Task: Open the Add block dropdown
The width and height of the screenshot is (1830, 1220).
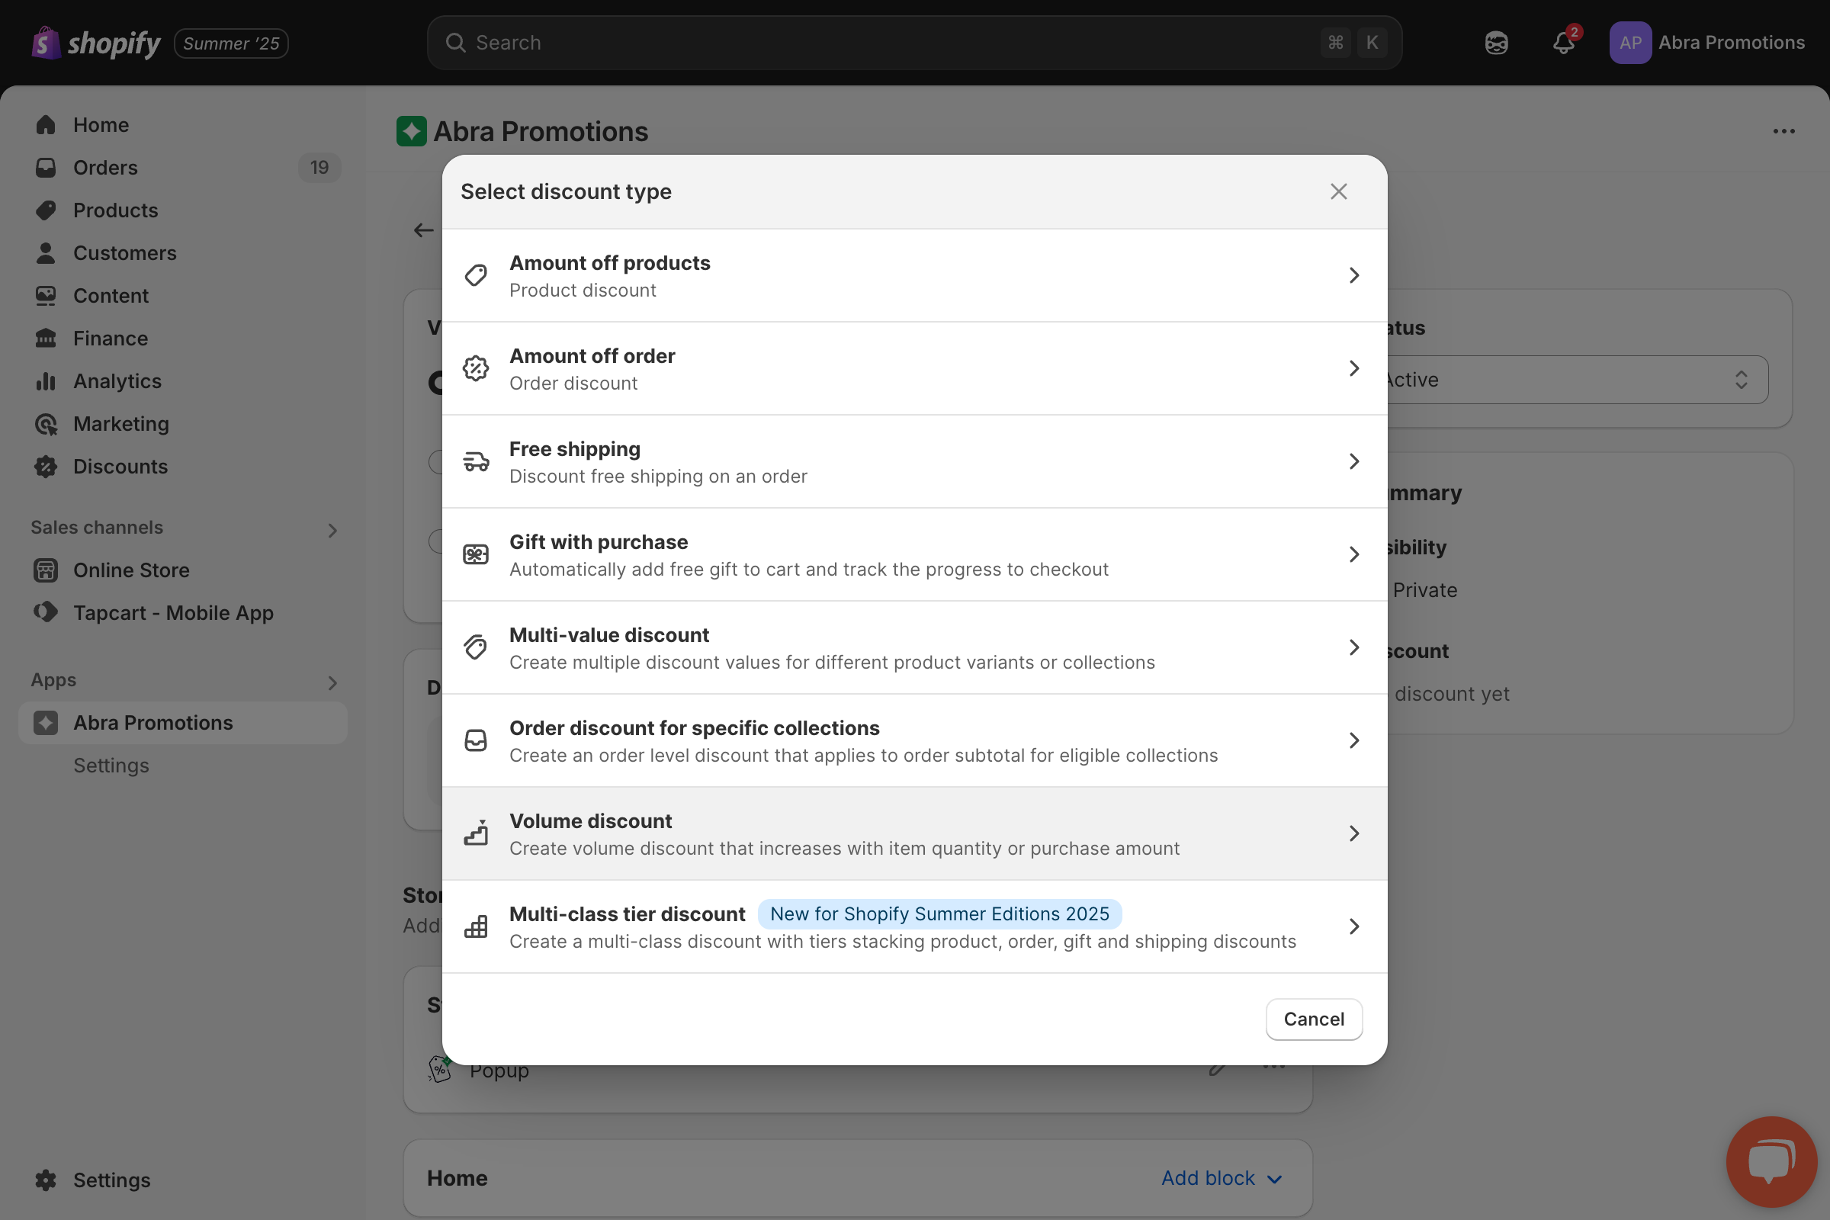Action: pos(1222,1178)
